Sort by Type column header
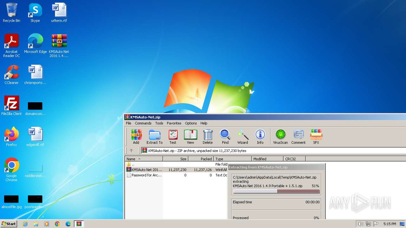The width and height of the screenshot is (406, 228). (x=233, y=159)
